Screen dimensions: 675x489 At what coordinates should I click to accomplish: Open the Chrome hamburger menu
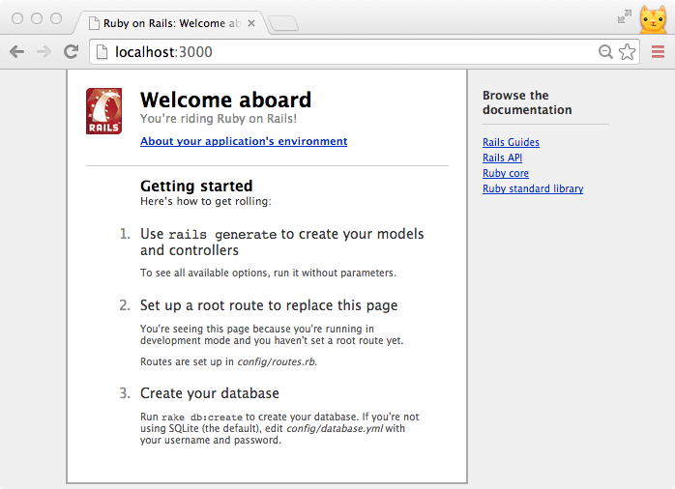pos(658,51)
